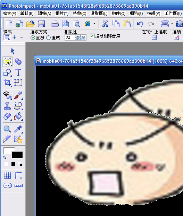The height and width of the screenshot is (216, 183).
Task: Select the Transform tool
Action: pos(18,83)
